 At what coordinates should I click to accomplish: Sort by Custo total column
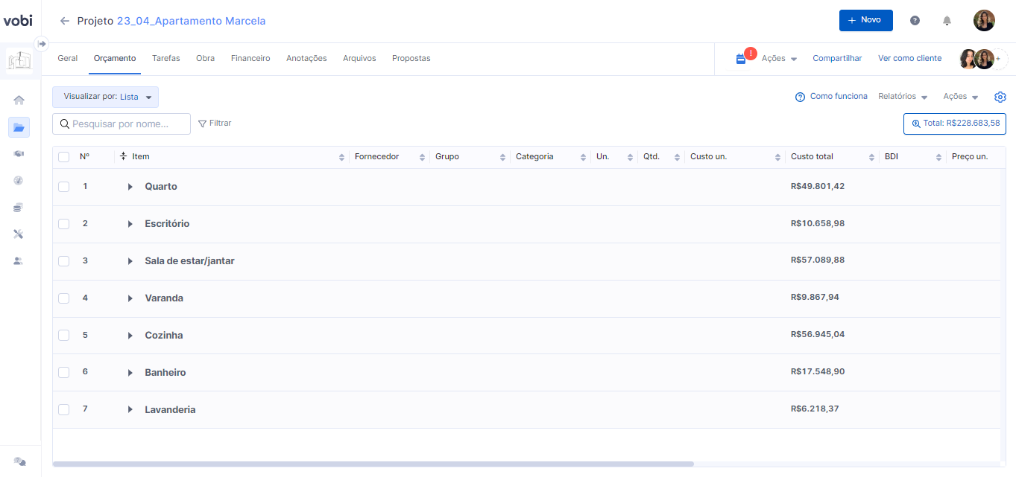[872, 157]
